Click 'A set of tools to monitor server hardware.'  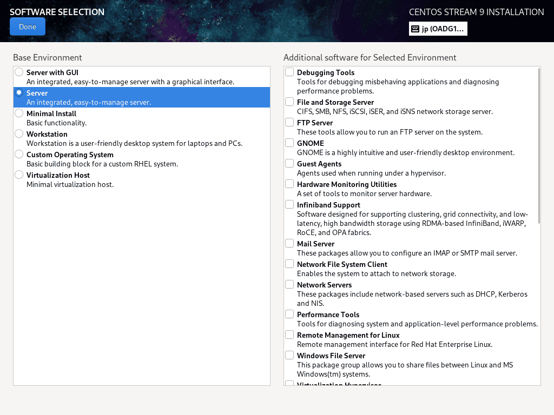tap(364, 193)
